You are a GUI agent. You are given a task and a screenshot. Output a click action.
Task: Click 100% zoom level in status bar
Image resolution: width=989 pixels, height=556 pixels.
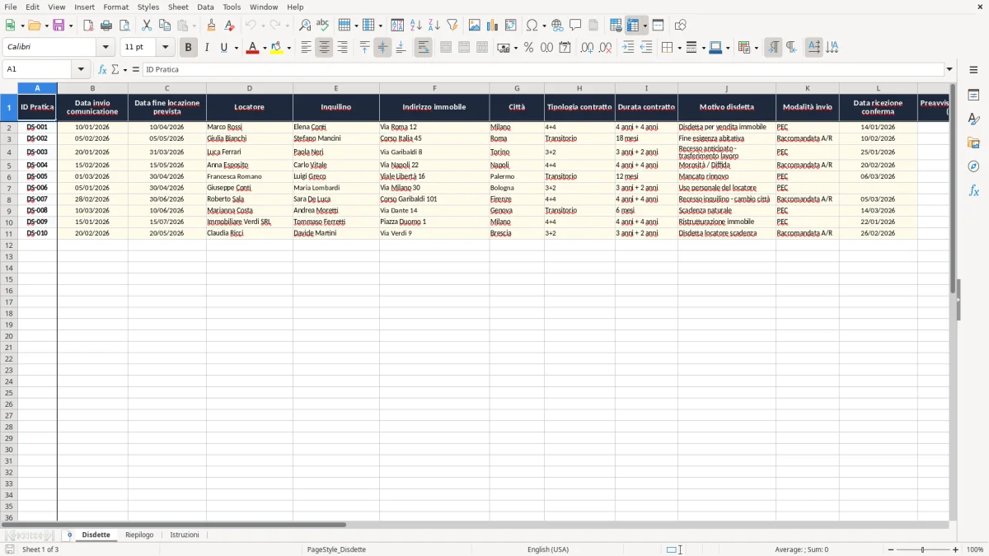(975, 549)
